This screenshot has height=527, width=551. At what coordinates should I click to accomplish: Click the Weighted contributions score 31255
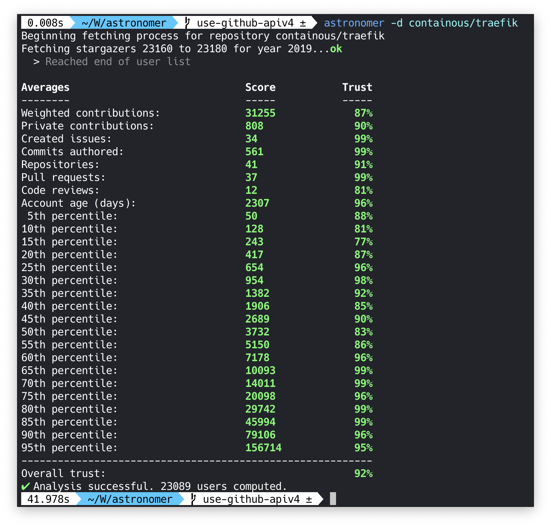pyautogui.click(x=260, y=113)
